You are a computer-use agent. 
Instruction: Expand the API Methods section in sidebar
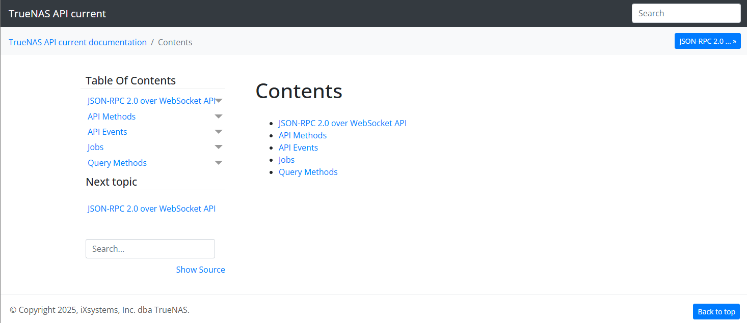[x=219, y=116]
